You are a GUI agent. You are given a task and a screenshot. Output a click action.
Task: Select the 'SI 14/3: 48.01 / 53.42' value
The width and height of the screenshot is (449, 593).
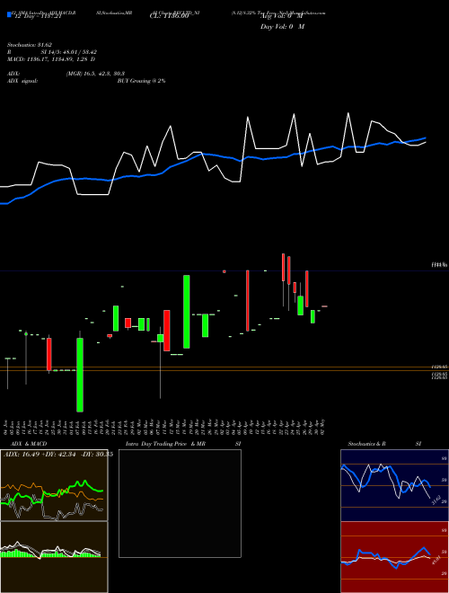(x=69, y=52)
